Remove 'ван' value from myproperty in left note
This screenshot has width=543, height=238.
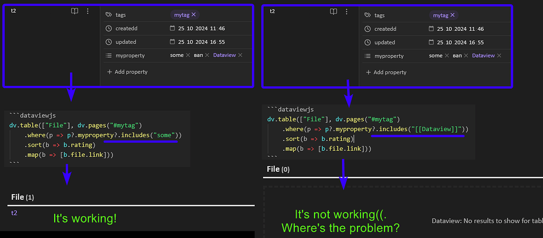(x=207, y=56)
